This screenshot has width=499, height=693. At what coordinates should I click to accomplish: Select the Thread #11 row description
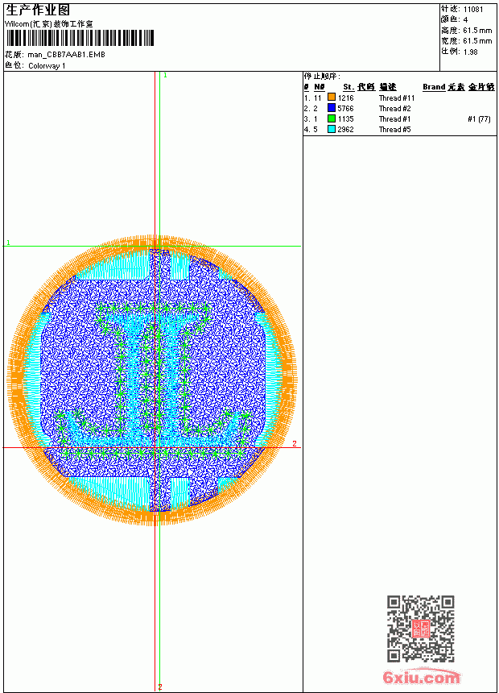[x=397, y=98]
